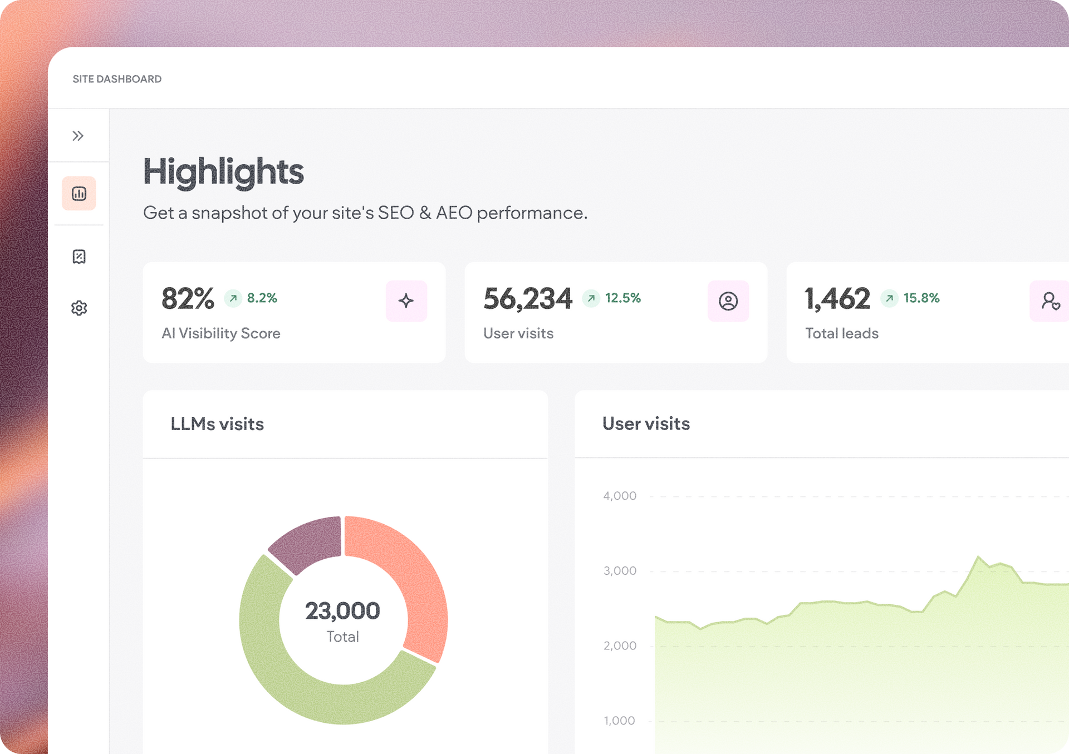
Task: Click the AI Visibility Score label
Action: [221, 333]
